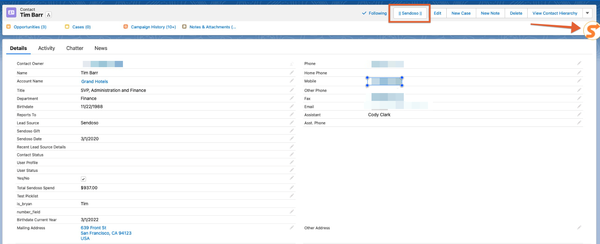Open View Contact Hierarchy
Viewport: 600px width, 244px height.
click(555, 13)
